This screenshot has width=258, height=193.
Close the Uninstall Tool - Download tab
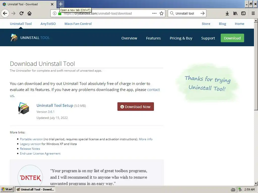pos(52,4)
